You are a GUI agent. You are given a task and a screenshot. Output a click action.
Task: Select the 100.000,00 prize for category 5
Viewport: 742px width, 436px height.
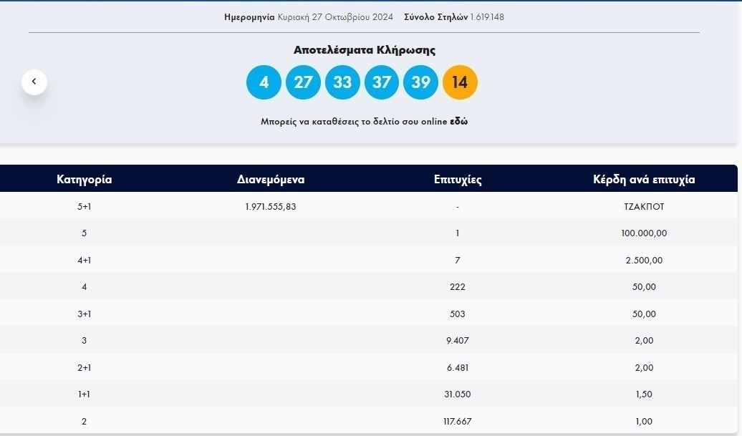[x=644, y=233]
